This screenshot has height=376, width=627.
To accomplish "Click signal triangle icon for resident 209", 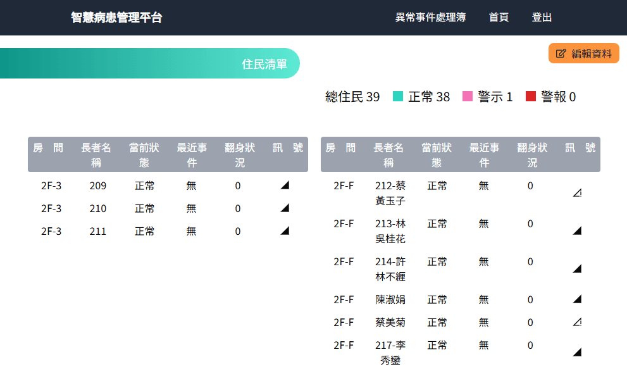I will [x=285, y=185].
